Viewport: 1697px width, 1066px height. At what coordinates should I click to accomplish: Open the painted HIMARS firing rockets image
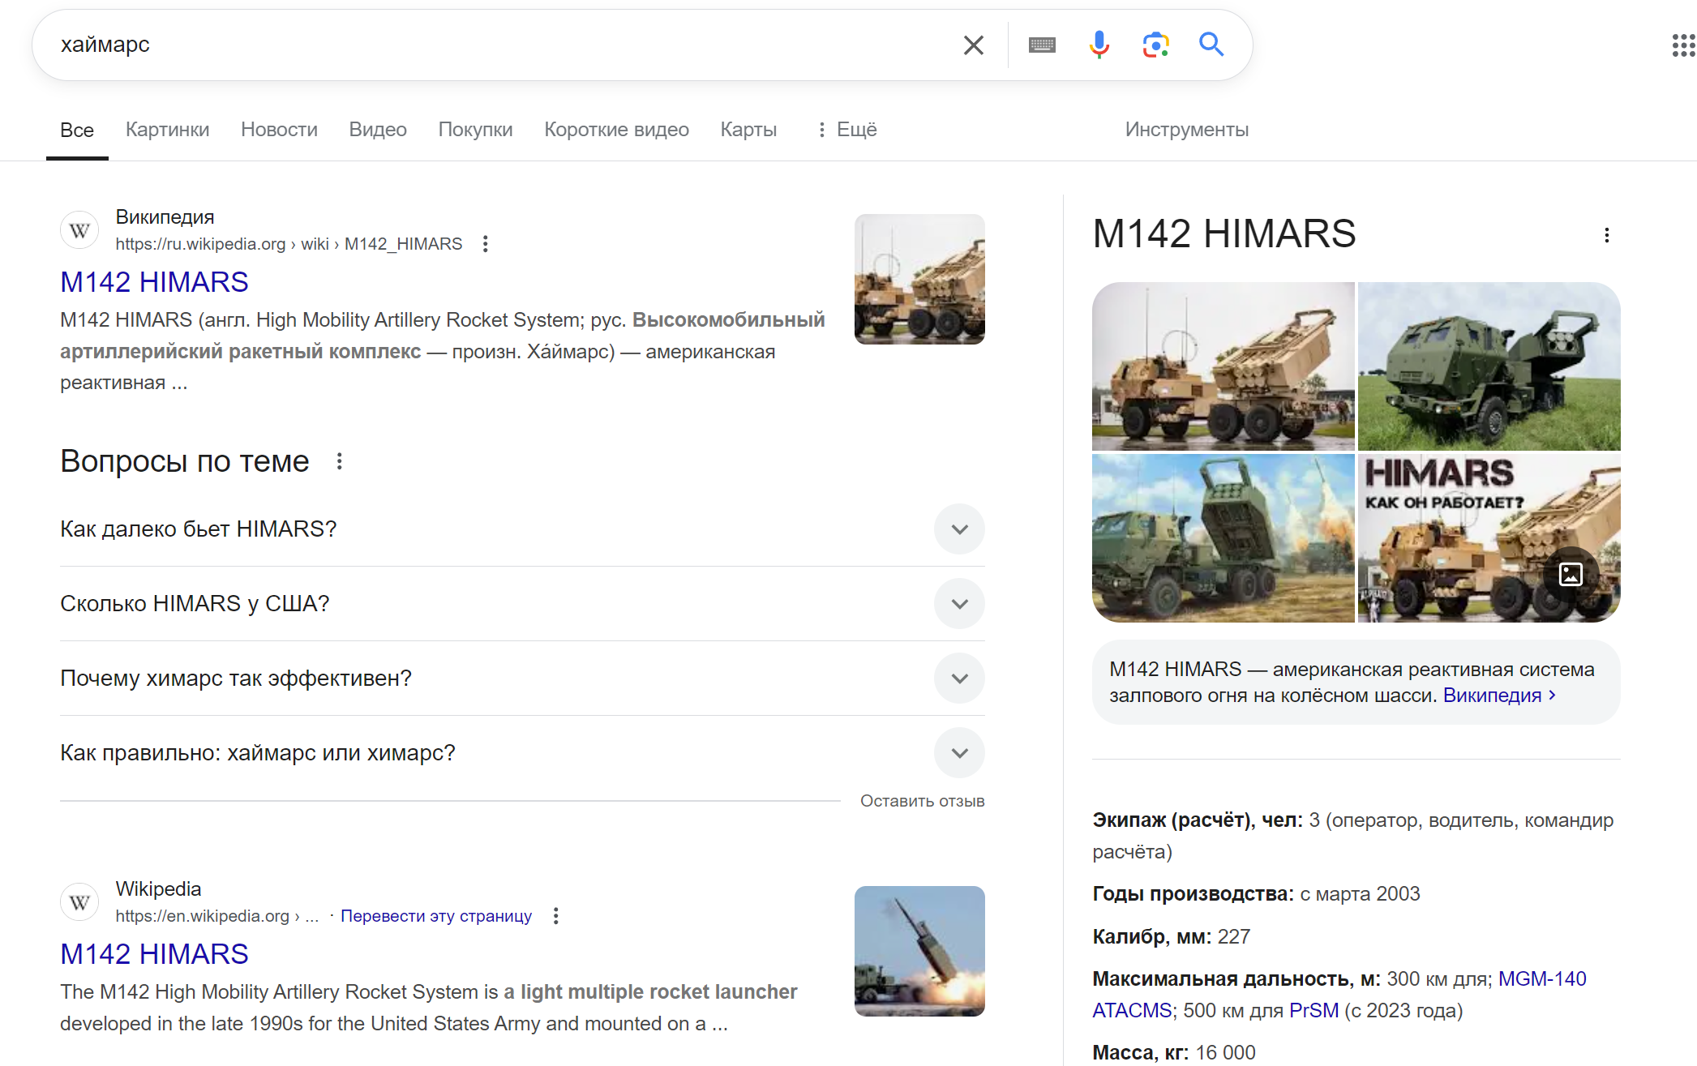(1223, 537)
